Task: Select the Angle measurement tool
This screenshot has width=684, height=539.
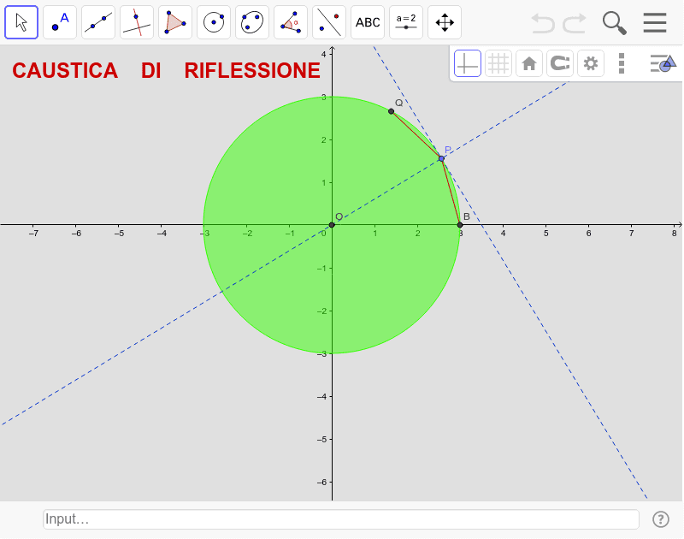Action: (291, 22)
